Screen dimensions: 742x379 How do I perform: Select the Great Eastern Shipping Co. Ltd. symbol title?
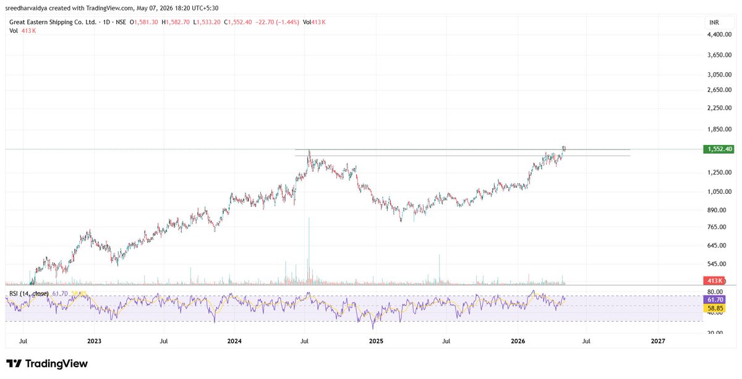tap(53, 22)
